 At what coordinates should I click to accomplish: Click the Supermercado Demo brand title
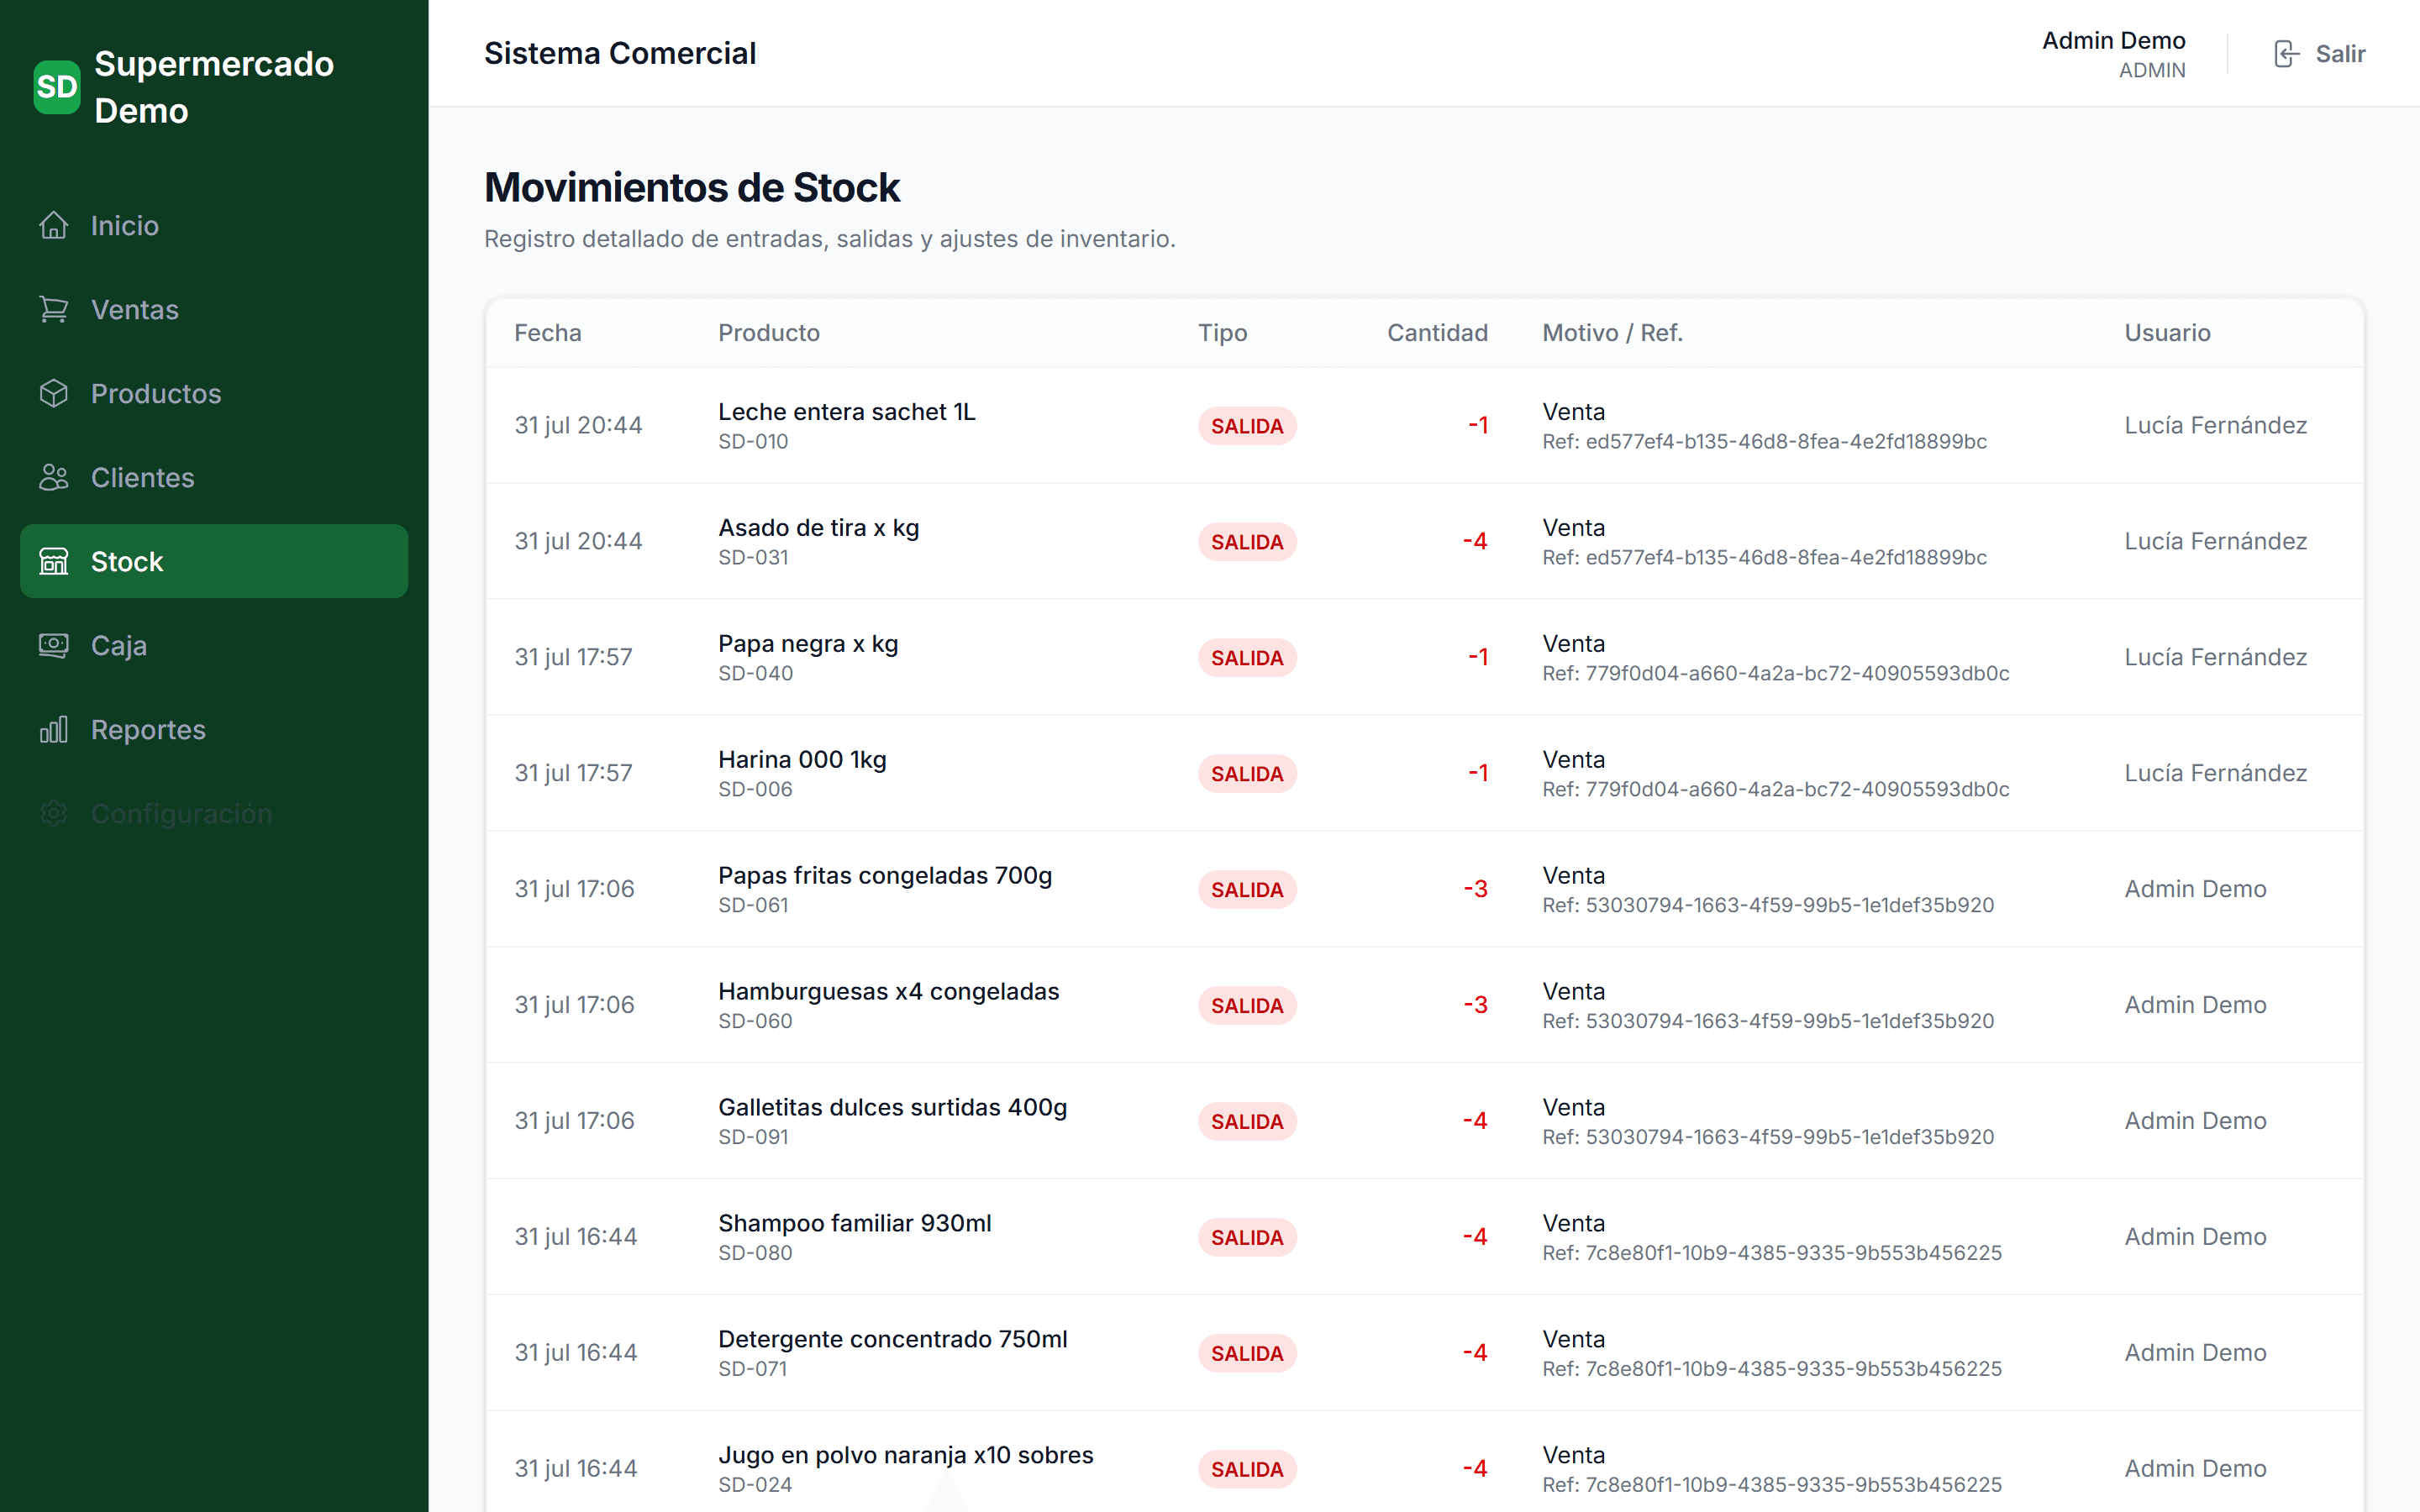(214, 87)
